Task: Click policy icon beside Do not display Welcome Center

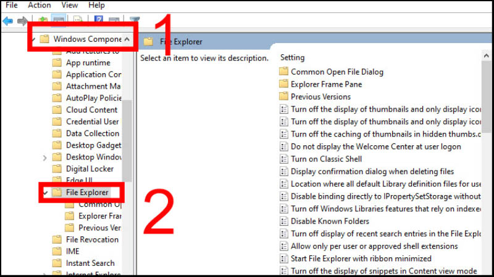Action: coord(284,147)
